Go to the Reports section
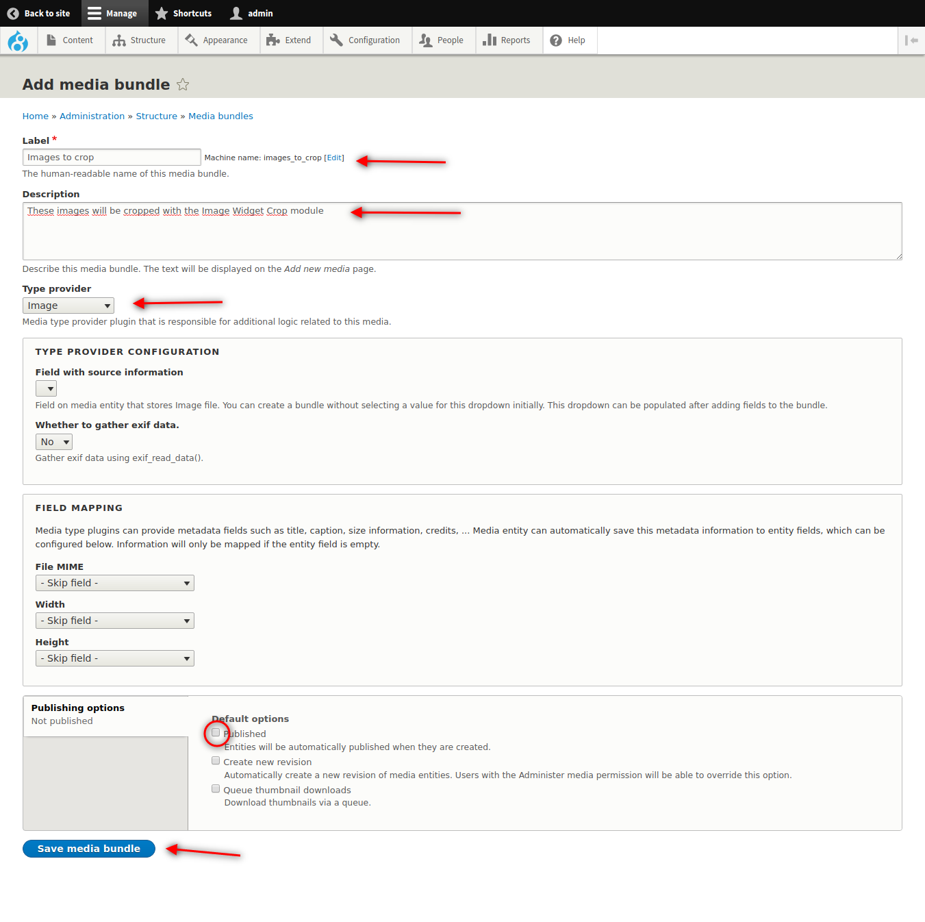The width and height of the screenshot is (925, 922). pyautogui.click(x=507, y=40)
